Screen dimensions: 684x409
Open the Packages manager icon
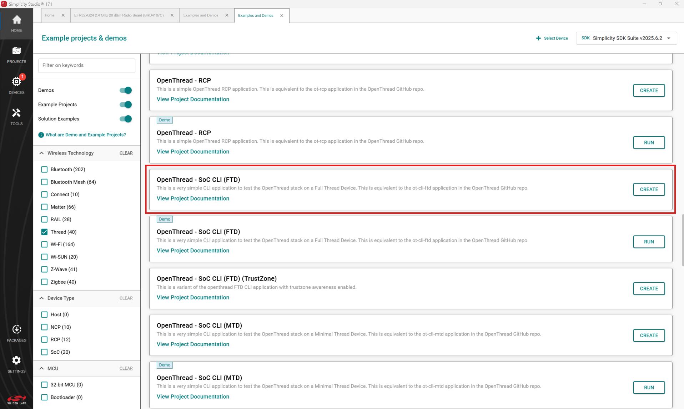tap(16, 332)
